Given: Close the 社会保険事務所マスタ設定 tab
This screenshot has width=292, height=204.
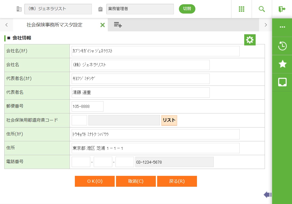Looking at the screenshot, I should click(x=102, y=25).
